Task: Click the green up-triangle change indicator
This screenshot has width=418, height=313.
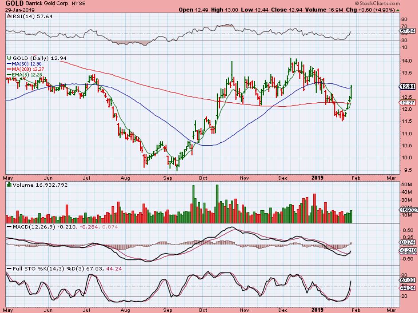Action: coord(398,10)
